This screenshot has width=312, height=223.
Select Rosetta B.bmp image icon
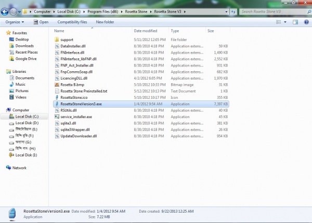pyautogui.click(x=57, y=85)
